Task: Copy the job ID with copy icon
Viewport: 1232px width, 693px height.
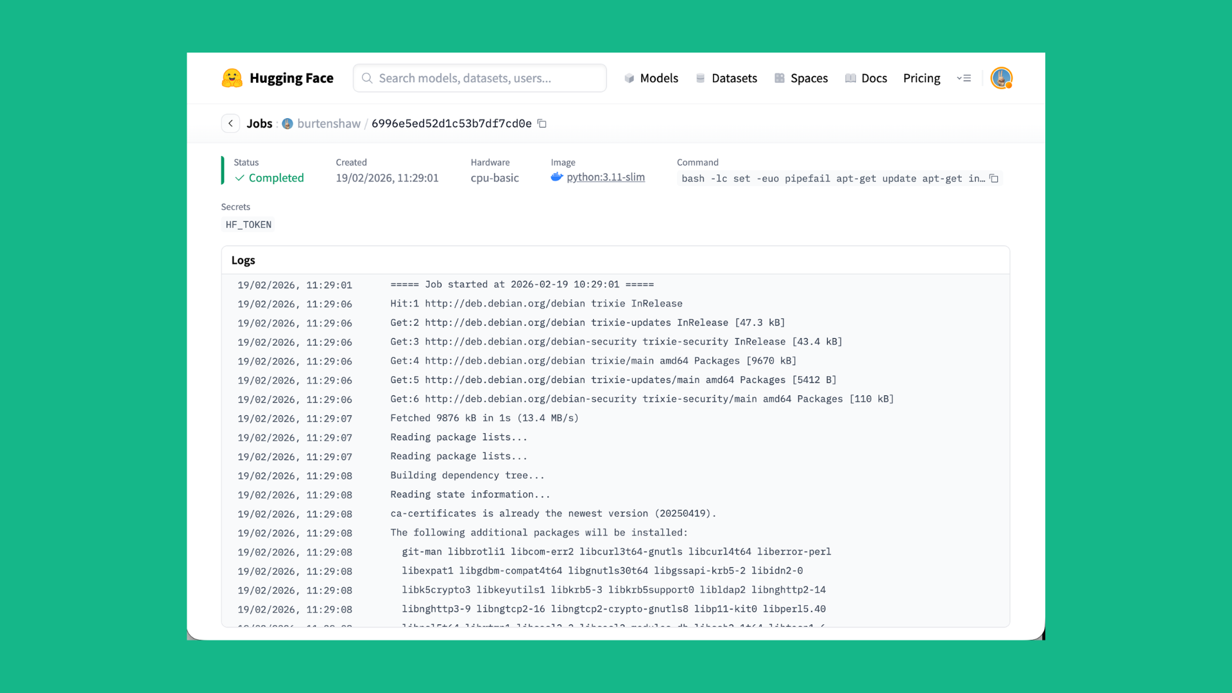Action: 542,123
